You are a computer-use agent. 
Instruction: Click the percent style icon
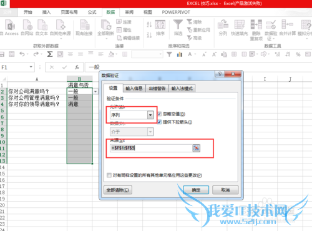pyautogui.click(x=298, y=54)
